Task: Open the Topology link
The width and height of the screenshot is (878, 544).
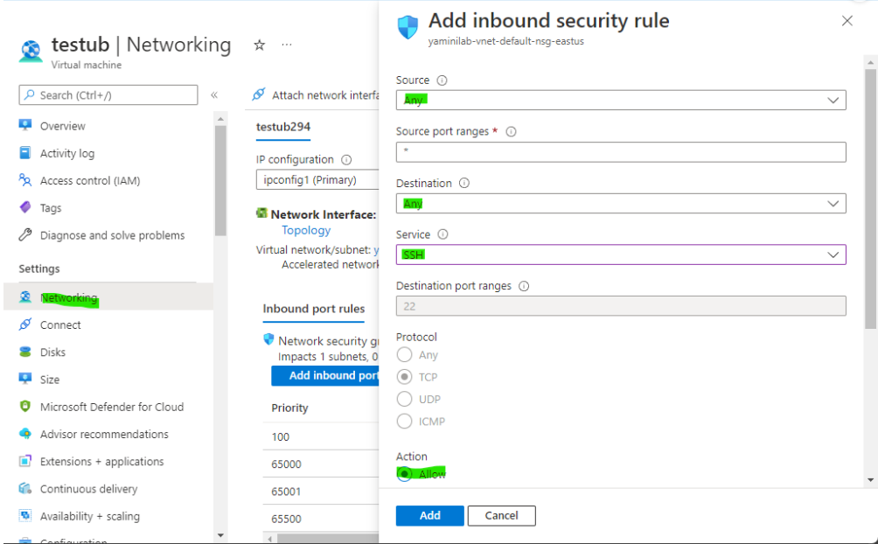Action: pos(306,230)
